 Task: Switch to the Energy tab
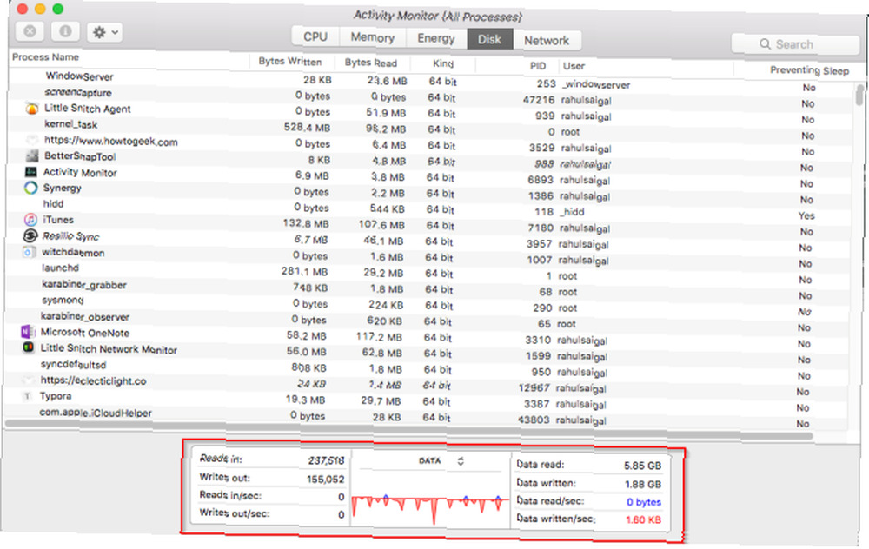[x=436, y=38]
